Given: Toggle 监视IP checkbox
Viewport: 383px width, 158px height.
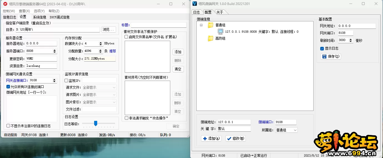Looking at the screenshot, I should 66,81.
